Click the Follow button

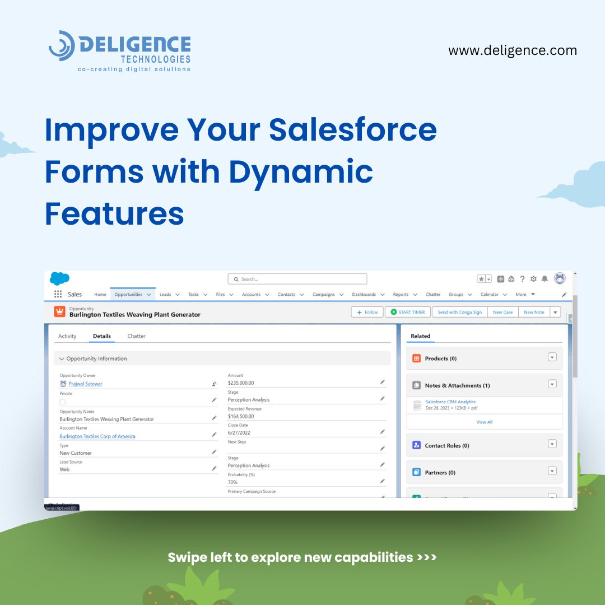pos(367,312)
